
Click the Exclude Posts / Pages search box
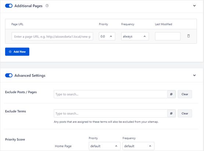[111, 94]
